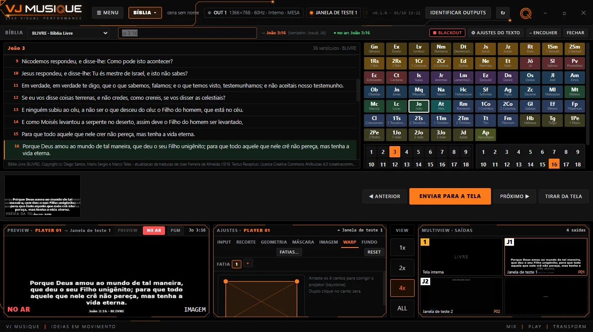Image resolution: width=593 pixels, height=332 pixels.
Task: Click the Bible reference search field
Action: [187, 33]
